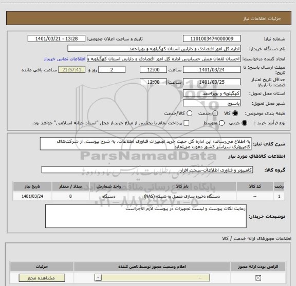Click the response deadline 12:00 time field
The height and width of the screenshot is (286, 296).
[153, 70]
